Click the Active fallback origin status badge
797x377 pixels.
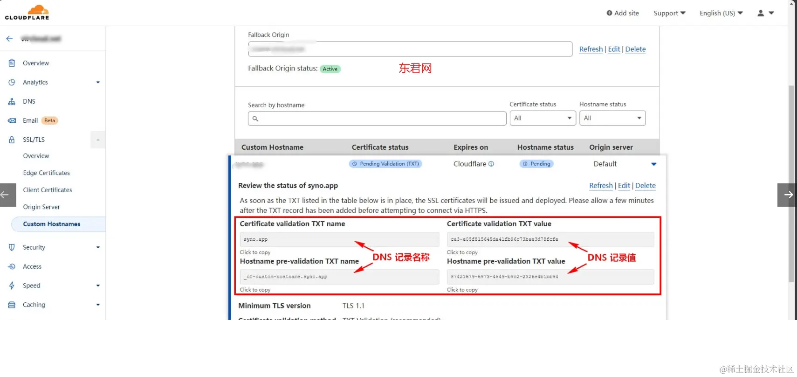pos(330,69)
